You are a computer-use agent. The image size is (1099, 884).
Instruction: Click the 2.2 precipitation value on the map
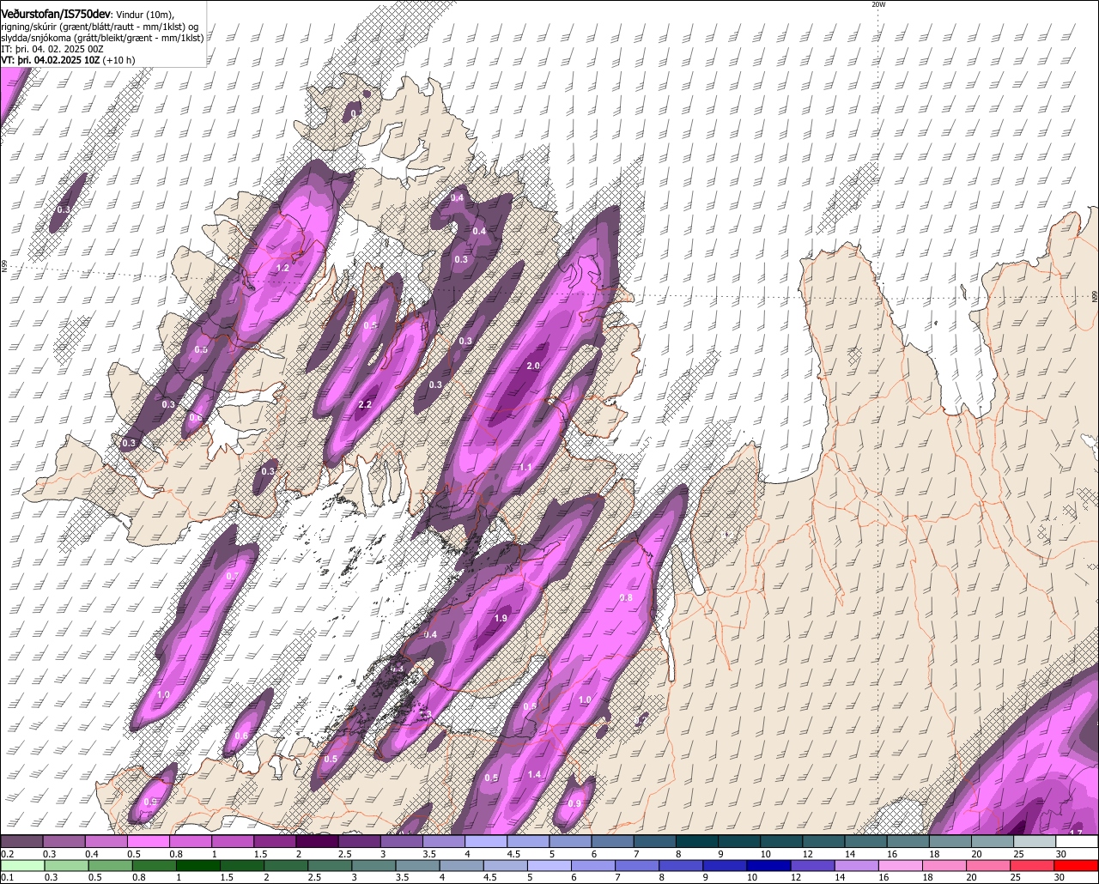coord(365,405)
